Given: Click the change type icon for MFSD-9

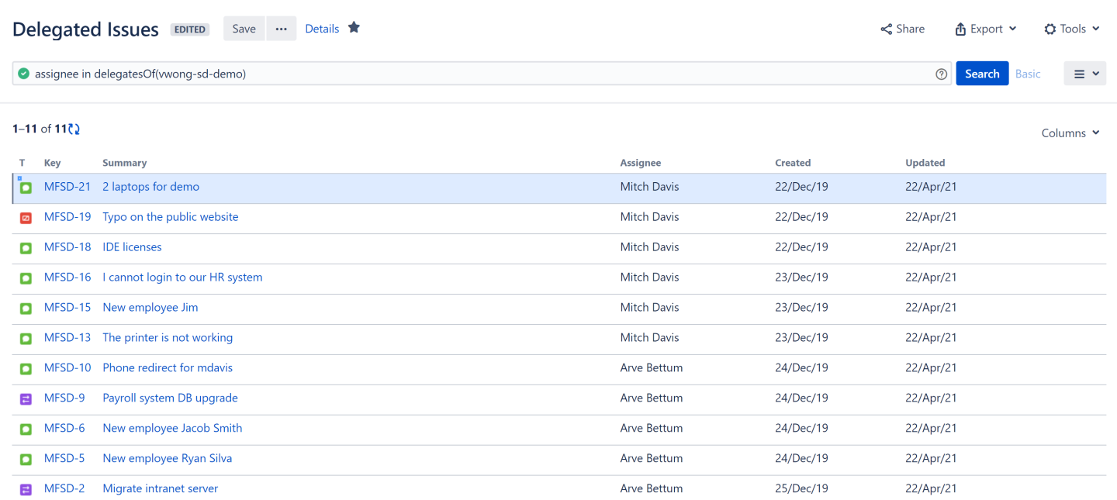Looking at the screenshot, I should point(26,398).
